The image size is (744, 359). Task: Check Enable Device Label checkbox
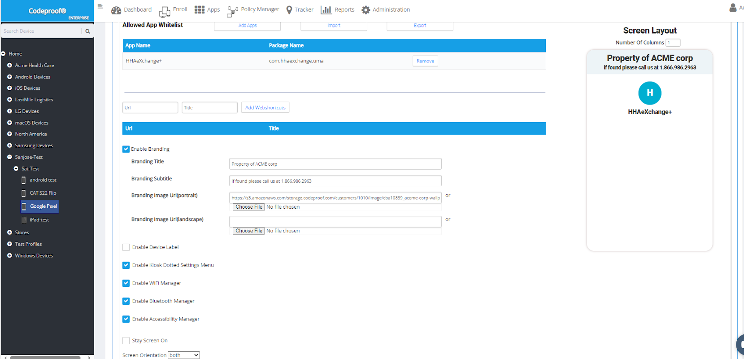[x=126, y=247]
